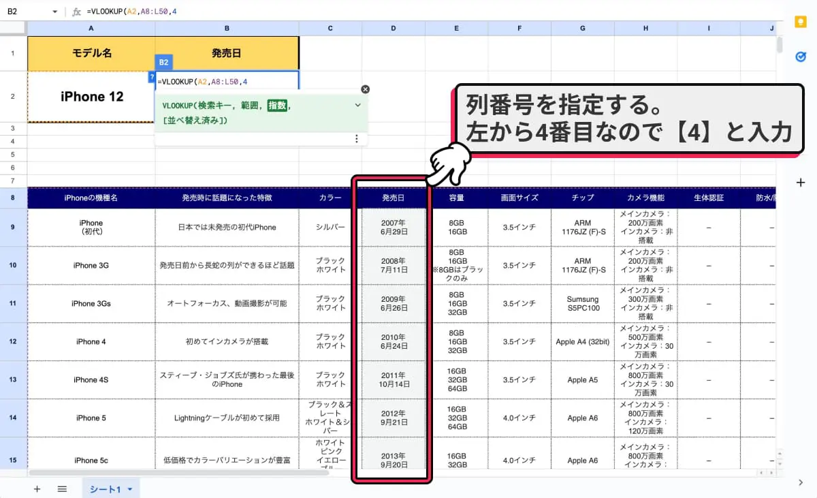This screenshot has height=498, width=817.
Task: Click the 初めてインカメラが搭載 cell
Action: click(227, 341)
